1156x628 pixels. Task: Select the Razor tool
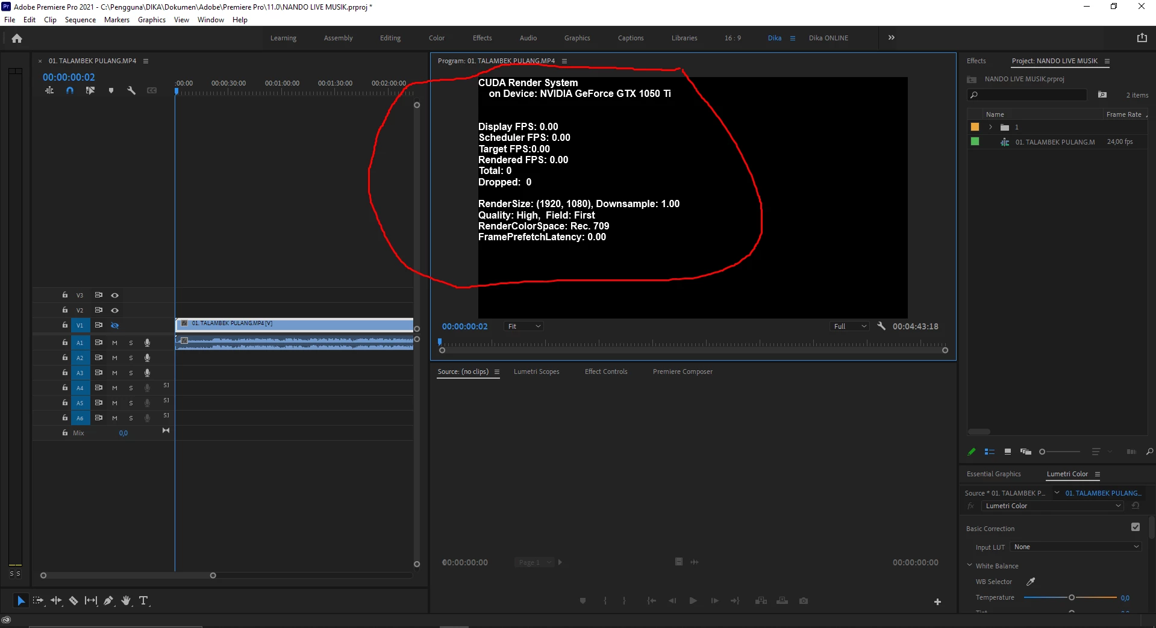(73, 600)
